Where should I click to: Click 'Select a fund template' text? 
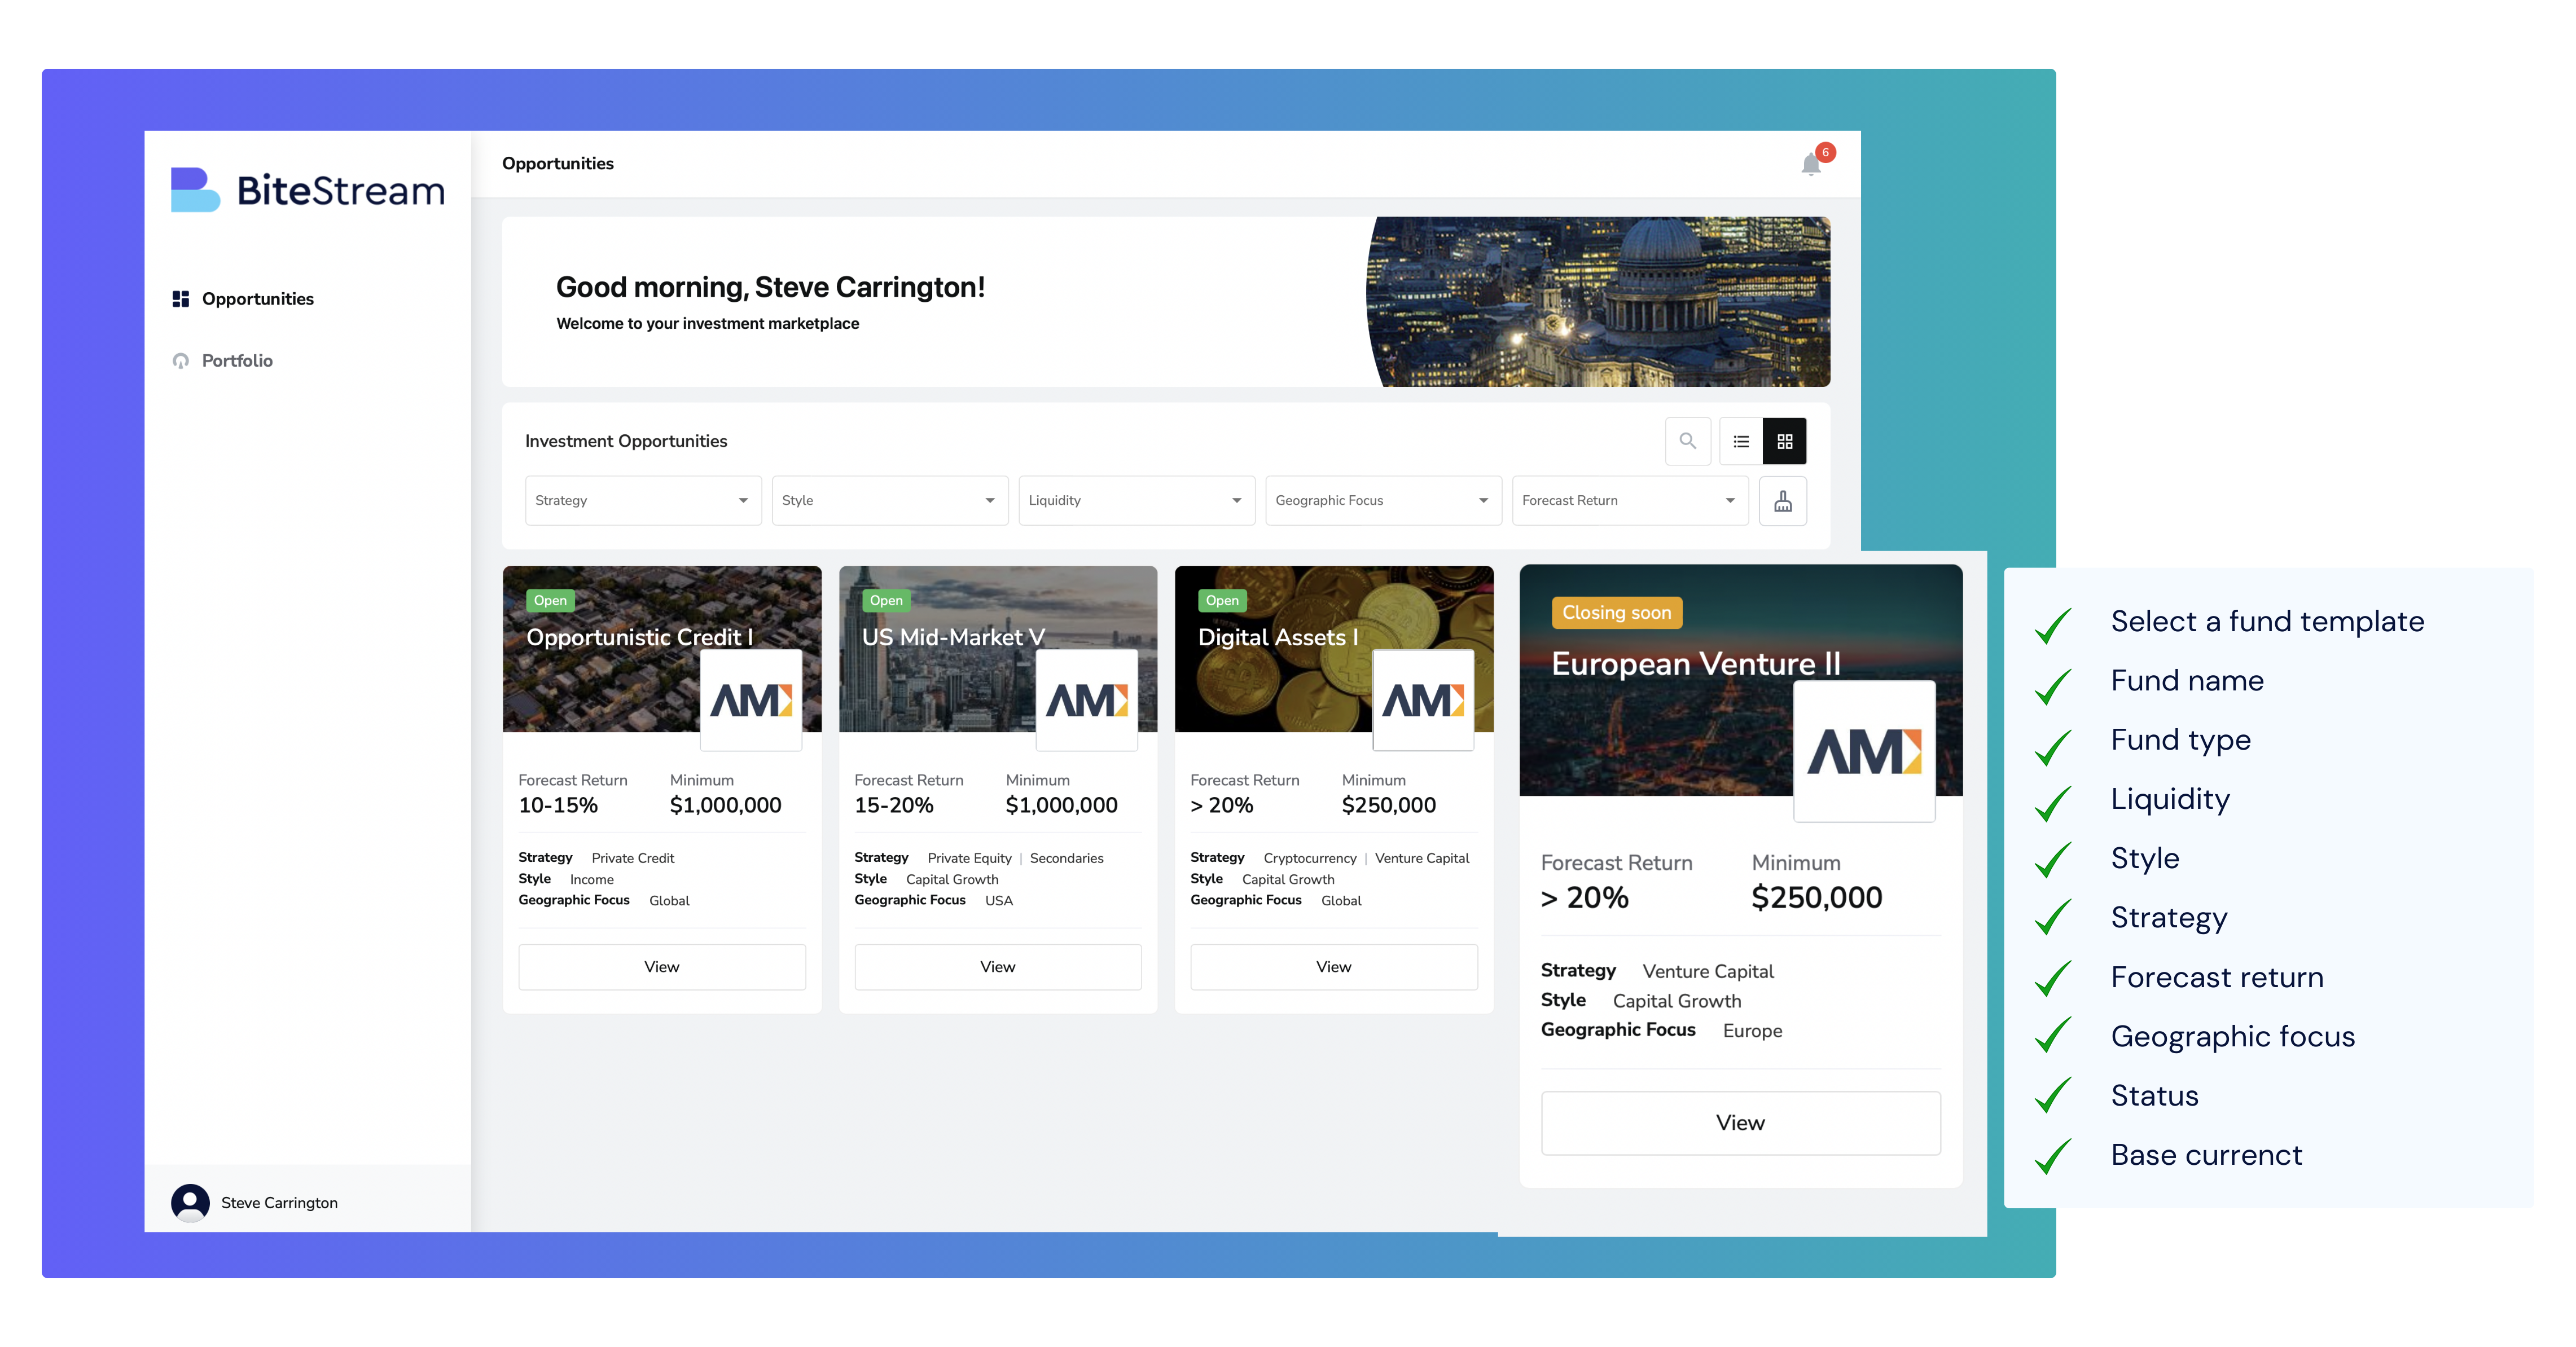(2268, 622)
